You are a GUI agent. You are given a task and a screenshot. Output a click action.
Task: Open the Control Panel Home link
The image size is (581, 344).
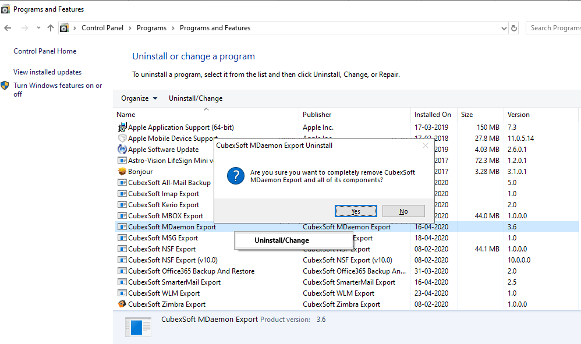tap(45, 51)
